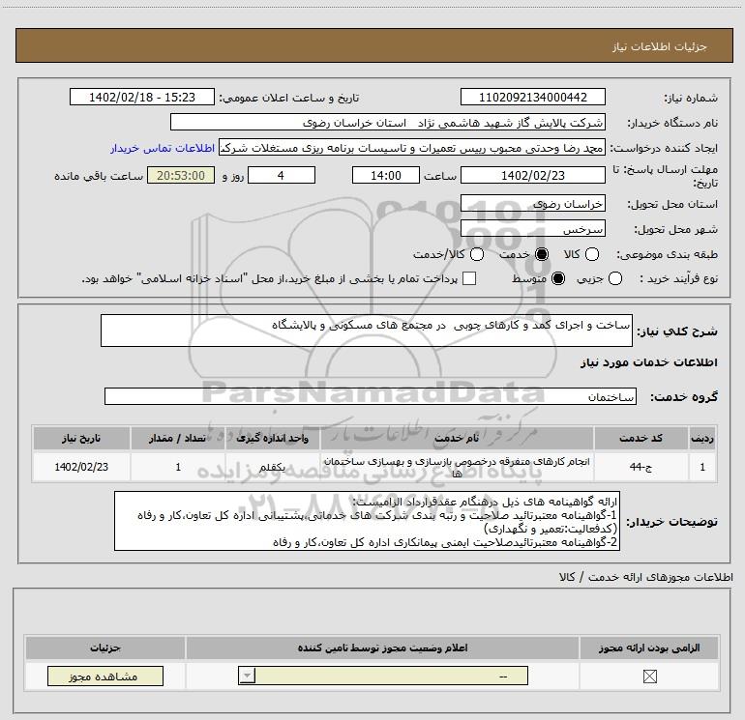Click the شماره نیاز field 1102092134000442
The image size is (745, 720).
(x=532, y=97)
